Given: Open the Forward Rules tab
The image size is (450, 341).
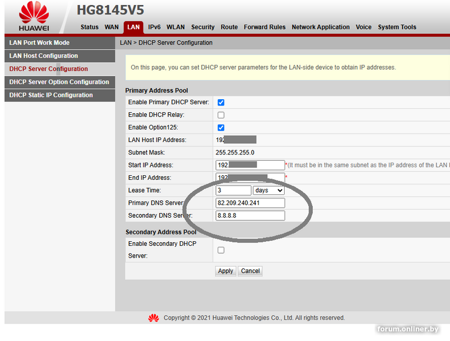Looking at the screenshot, I should tap(264, 27).
